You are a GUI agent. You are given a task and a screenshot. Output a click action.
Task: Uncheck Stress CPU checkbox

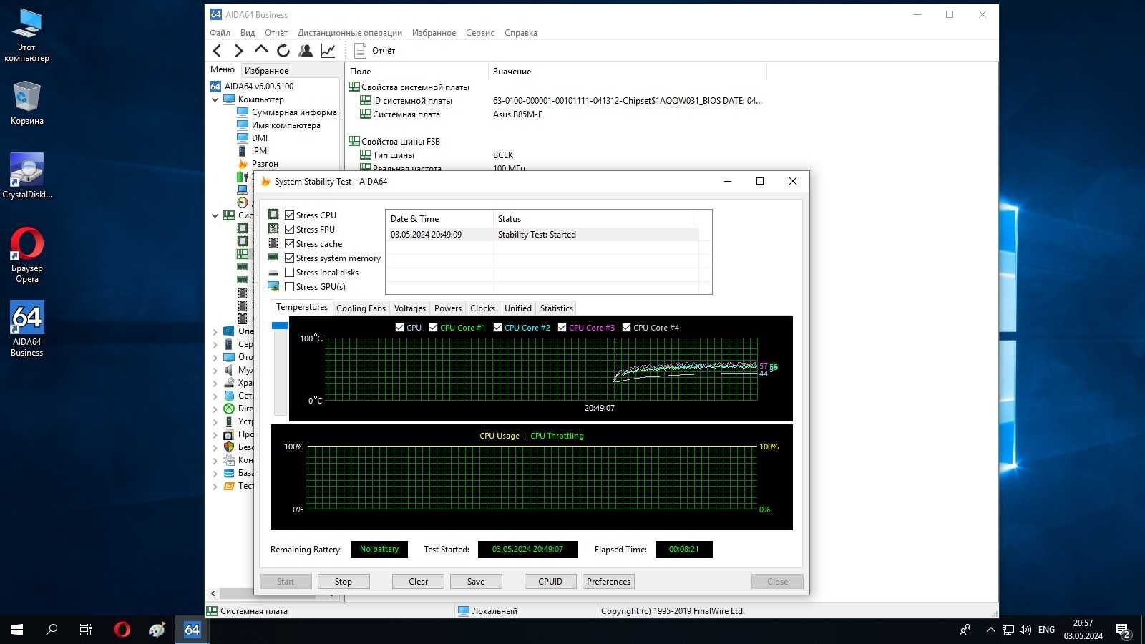[x=290, y=215]
